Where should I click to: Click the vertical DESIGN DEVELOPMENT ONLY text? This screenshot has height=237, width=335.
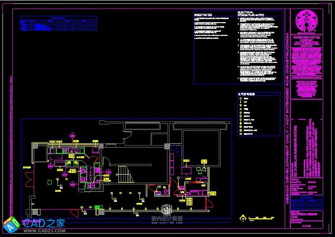tap(287, 118)
